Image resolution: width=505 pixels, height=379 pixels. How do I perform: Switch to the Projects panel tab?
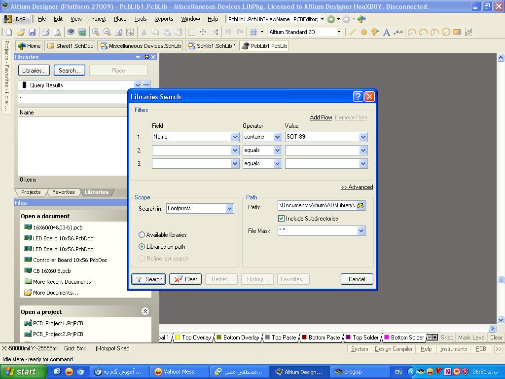(x=31, y=192)
